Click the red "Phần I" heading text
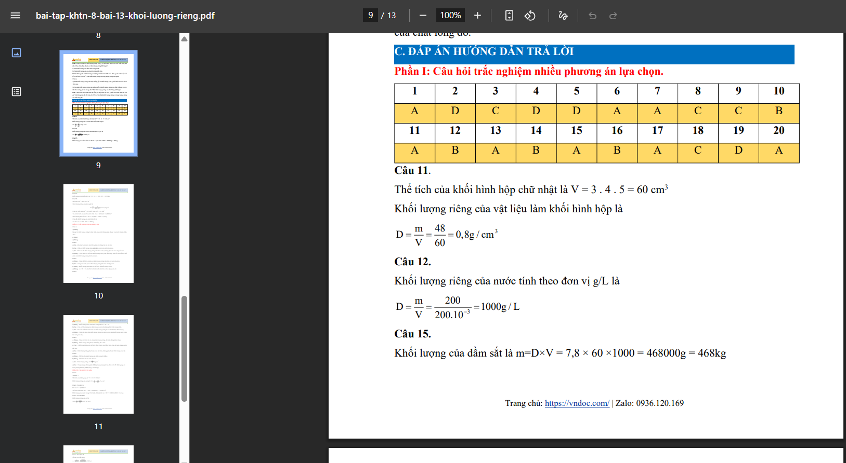The height and width of the screenshot is (463, 846). point(529,71)
